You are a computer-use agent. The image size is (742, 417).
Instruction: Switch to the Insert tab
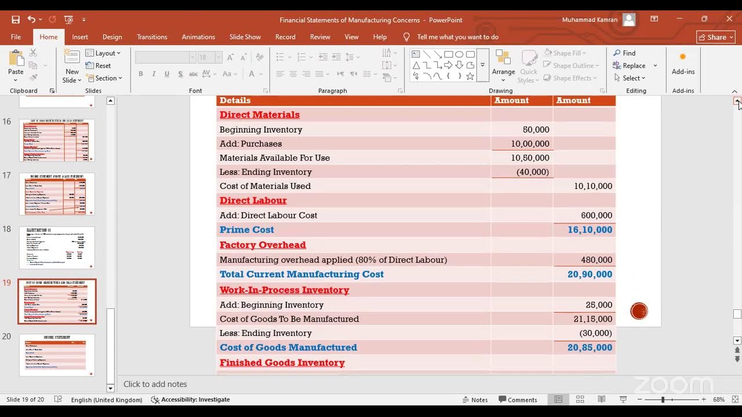[80, 37]
